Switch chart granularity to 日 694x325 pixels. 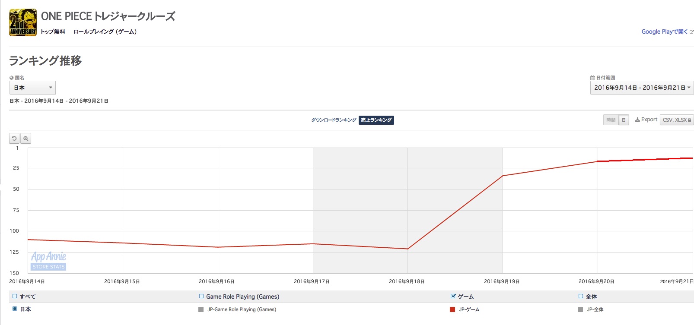coord(624,120)
